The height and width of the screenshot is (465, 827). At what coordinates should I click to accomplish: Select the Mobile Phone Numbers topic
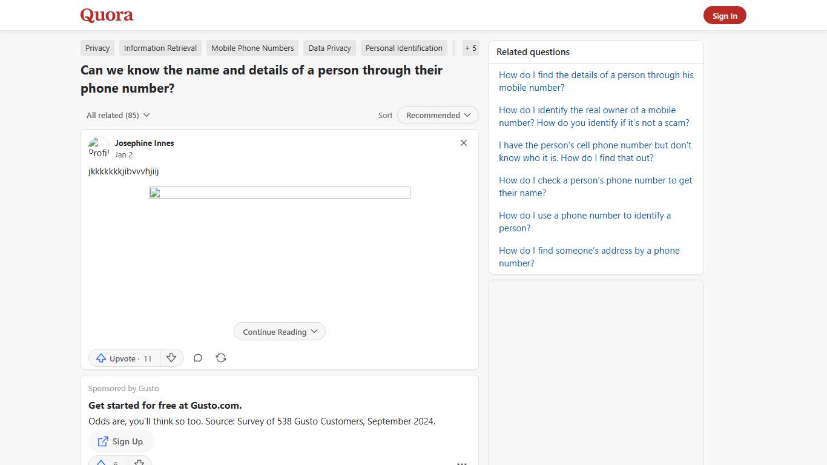252,48
